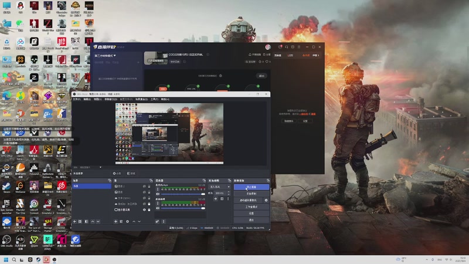Open OBS Settings from Controls dock
Screen dimensions: 469x264
[x=252, y=214]
